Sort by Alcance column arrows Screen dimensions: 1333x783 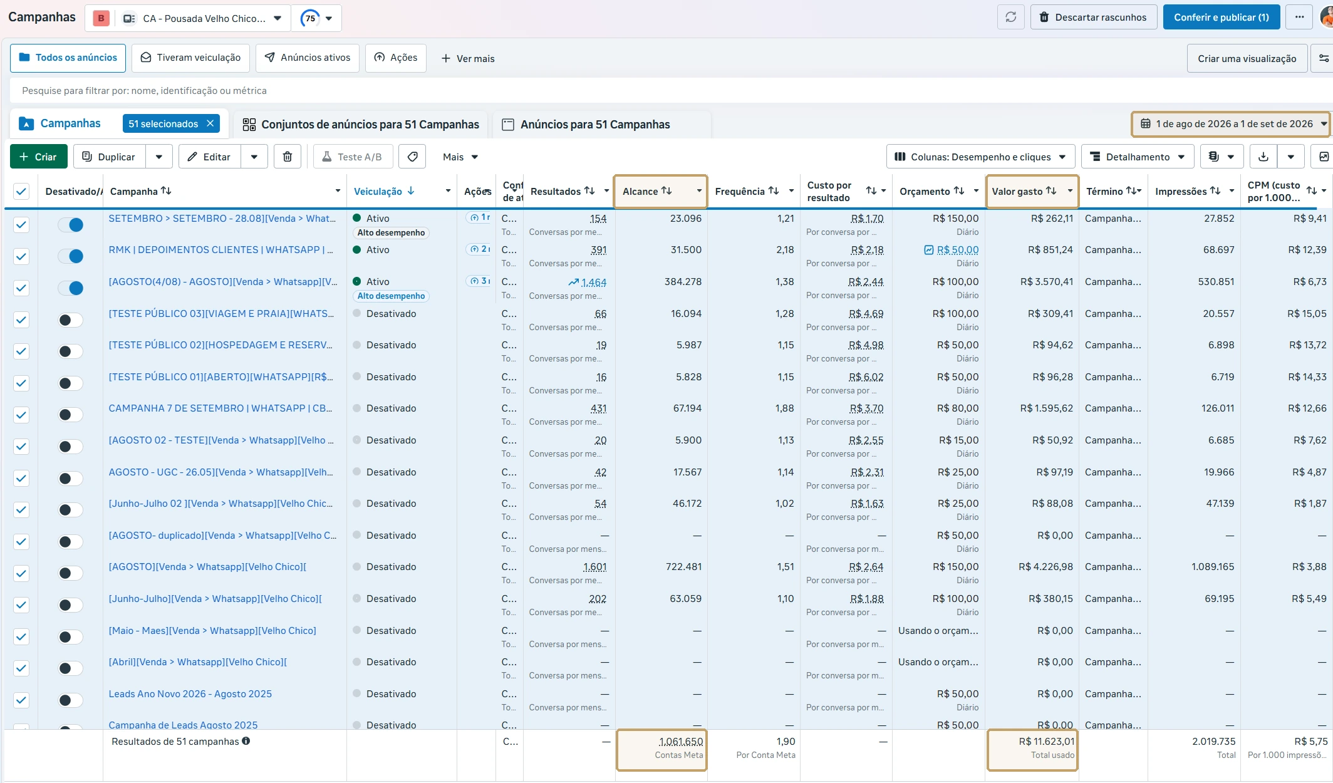pos(666,190)
